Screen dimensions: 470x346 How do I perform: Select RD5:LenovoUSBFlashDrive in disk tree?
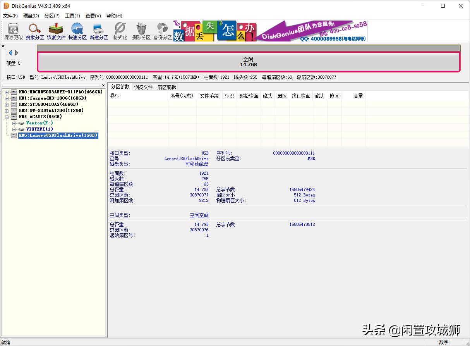58,136
